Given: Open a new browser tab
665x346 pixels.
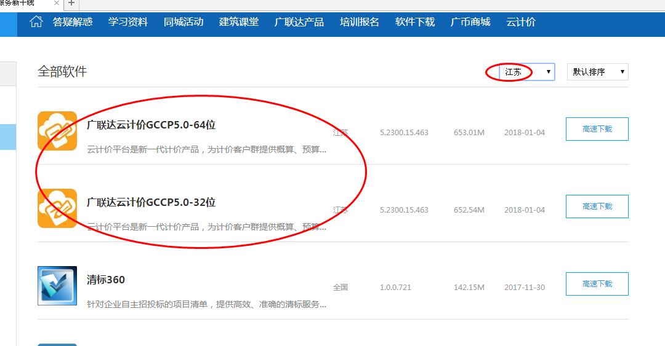Looking at the screenshot, I should pos(71,4).
